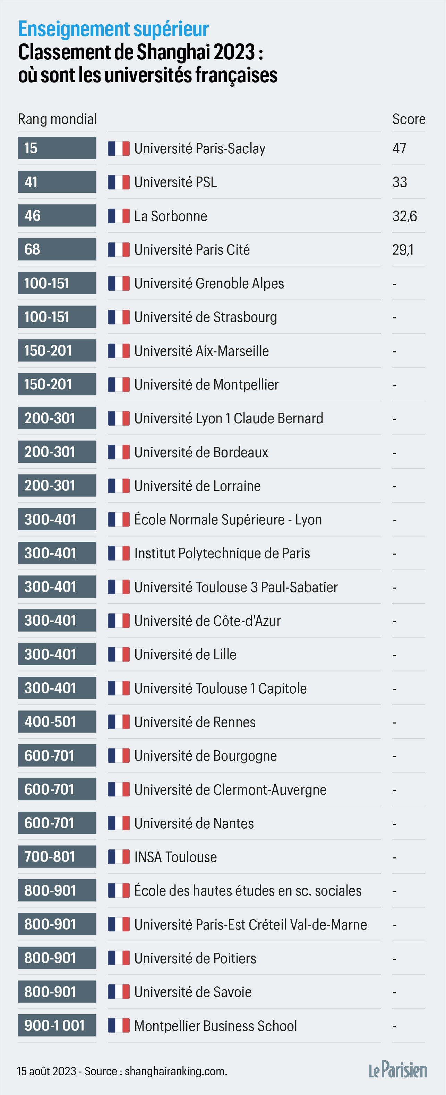Click the flag next to Université de Montpellier
The height and width of the screenshot is (1095, 446).
[119, 385]
